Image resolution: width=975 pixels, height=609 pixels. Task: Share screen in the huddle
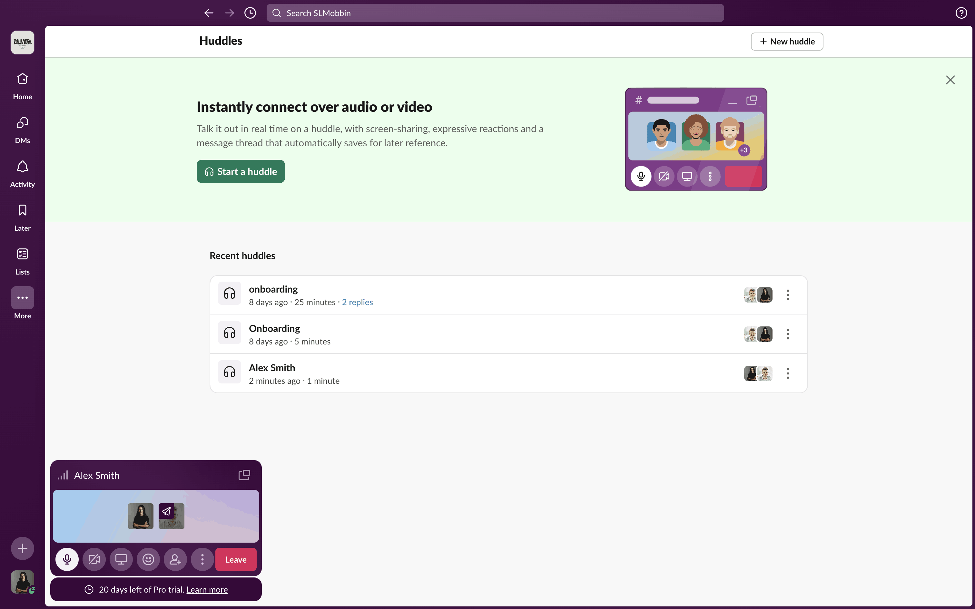121,559
